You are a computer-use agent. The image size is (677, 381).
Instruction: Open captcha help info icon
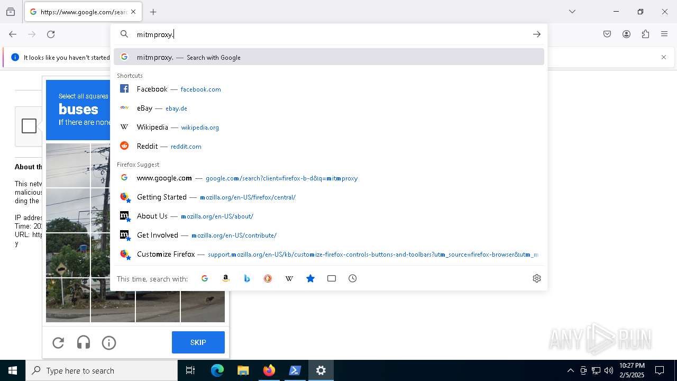(x=109, y=343)
